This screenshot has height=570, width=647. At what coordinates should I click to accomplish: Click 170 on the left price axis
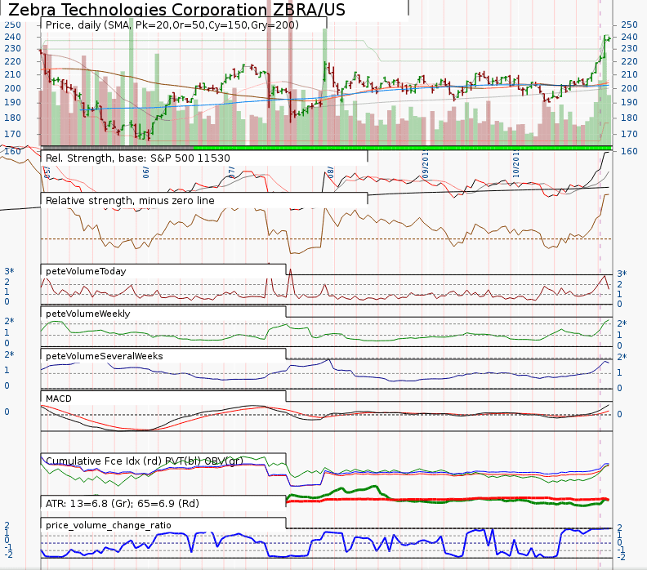(12, 134)
